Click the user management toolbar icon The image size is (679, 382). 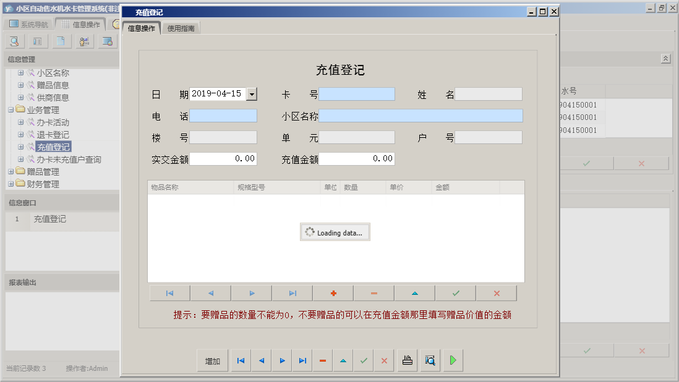[84, 41]
